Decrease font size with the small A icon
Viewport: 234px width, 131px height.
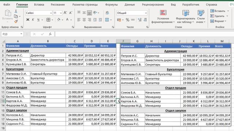click(x=71, y=13)
